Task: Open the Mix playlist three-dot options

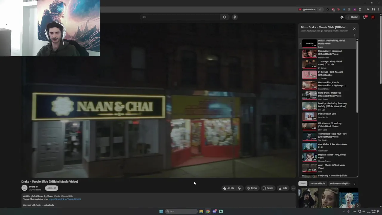Action: 354,35
